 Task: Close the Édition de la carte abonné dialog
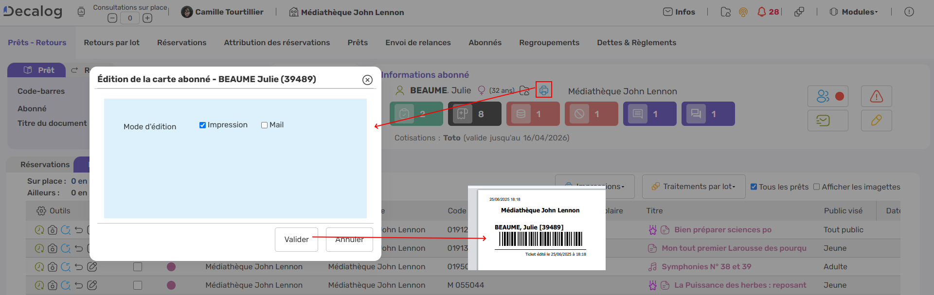[x=367, y=80]
